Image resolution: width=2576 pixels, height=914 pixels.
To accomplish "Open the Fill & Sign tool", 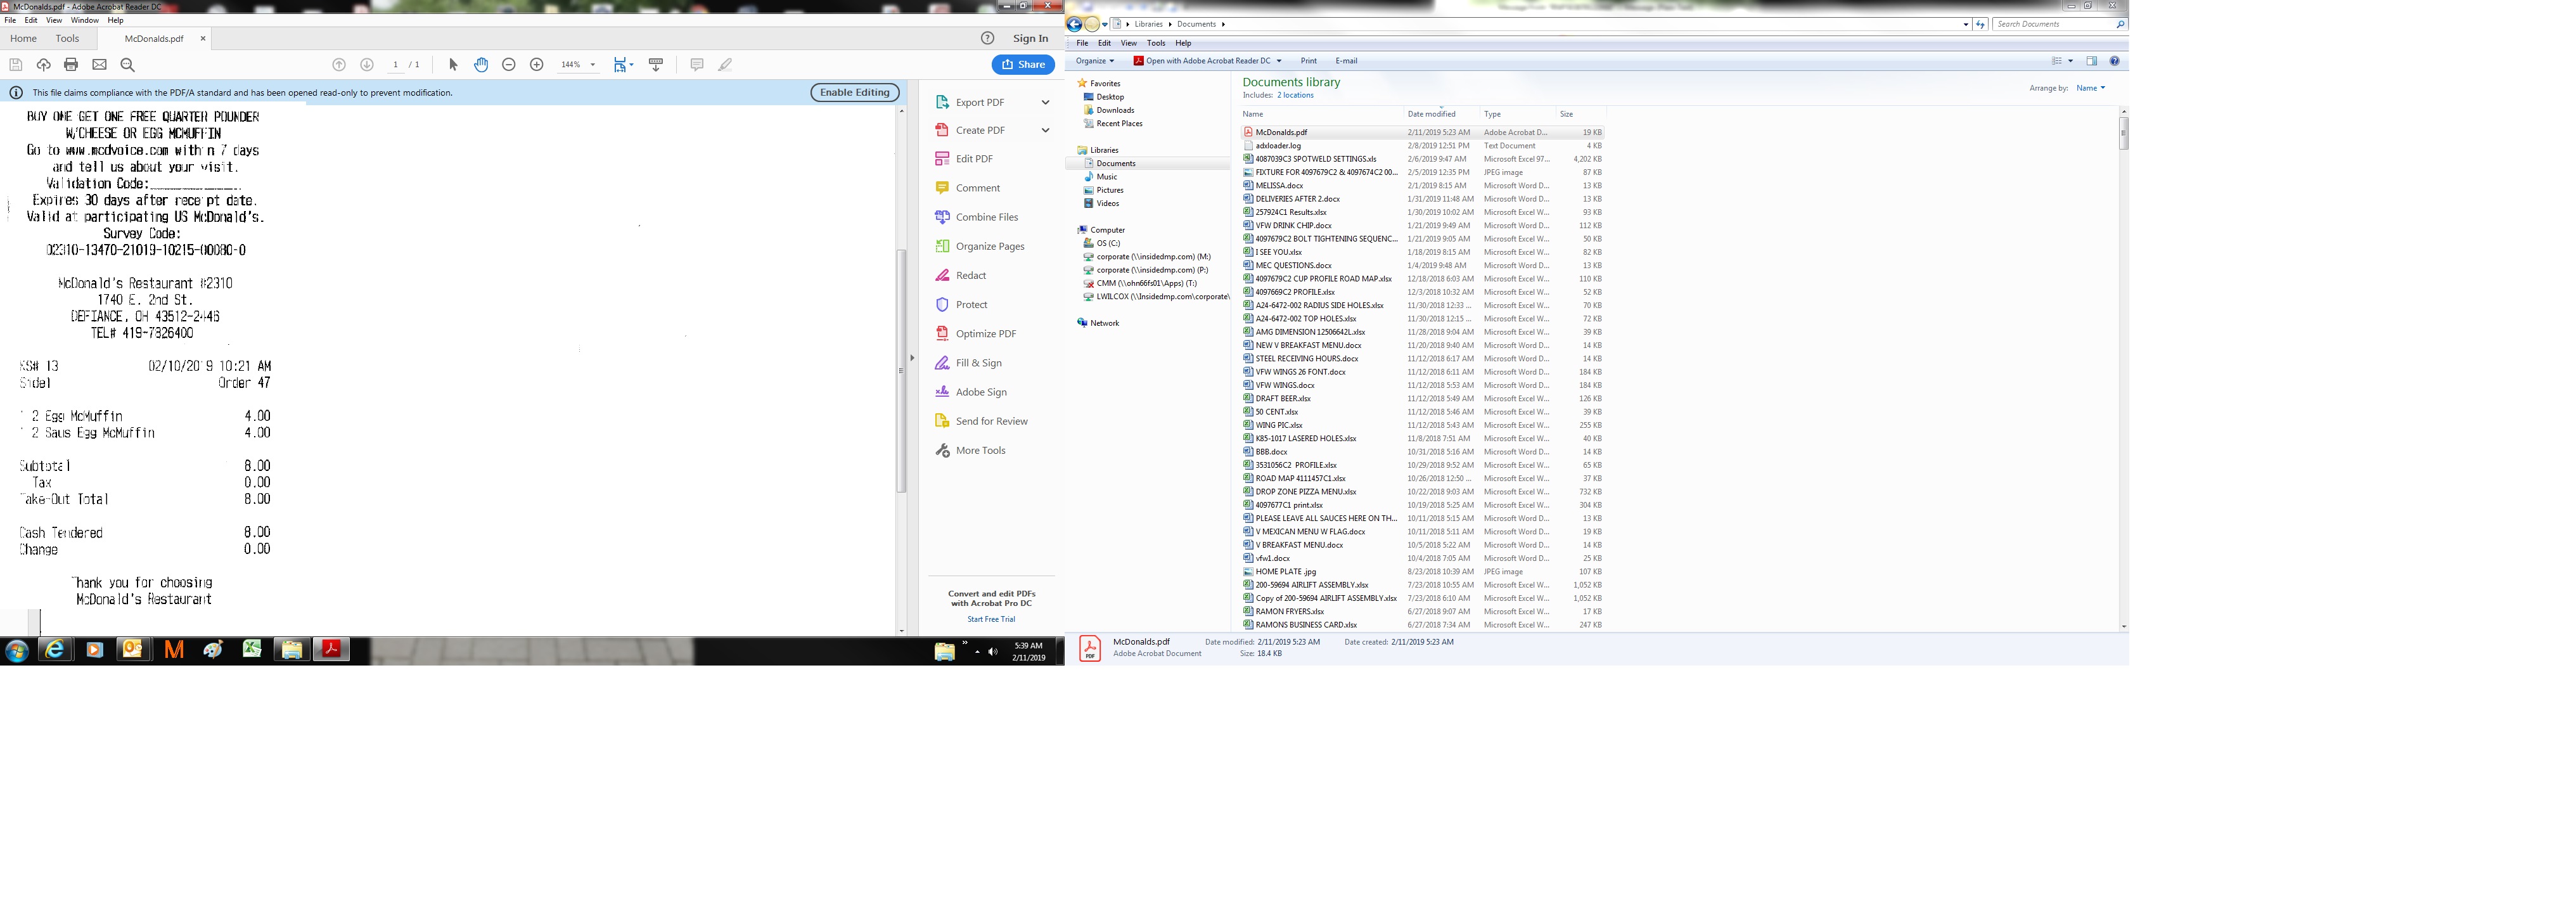I will (x=968, y=363).
